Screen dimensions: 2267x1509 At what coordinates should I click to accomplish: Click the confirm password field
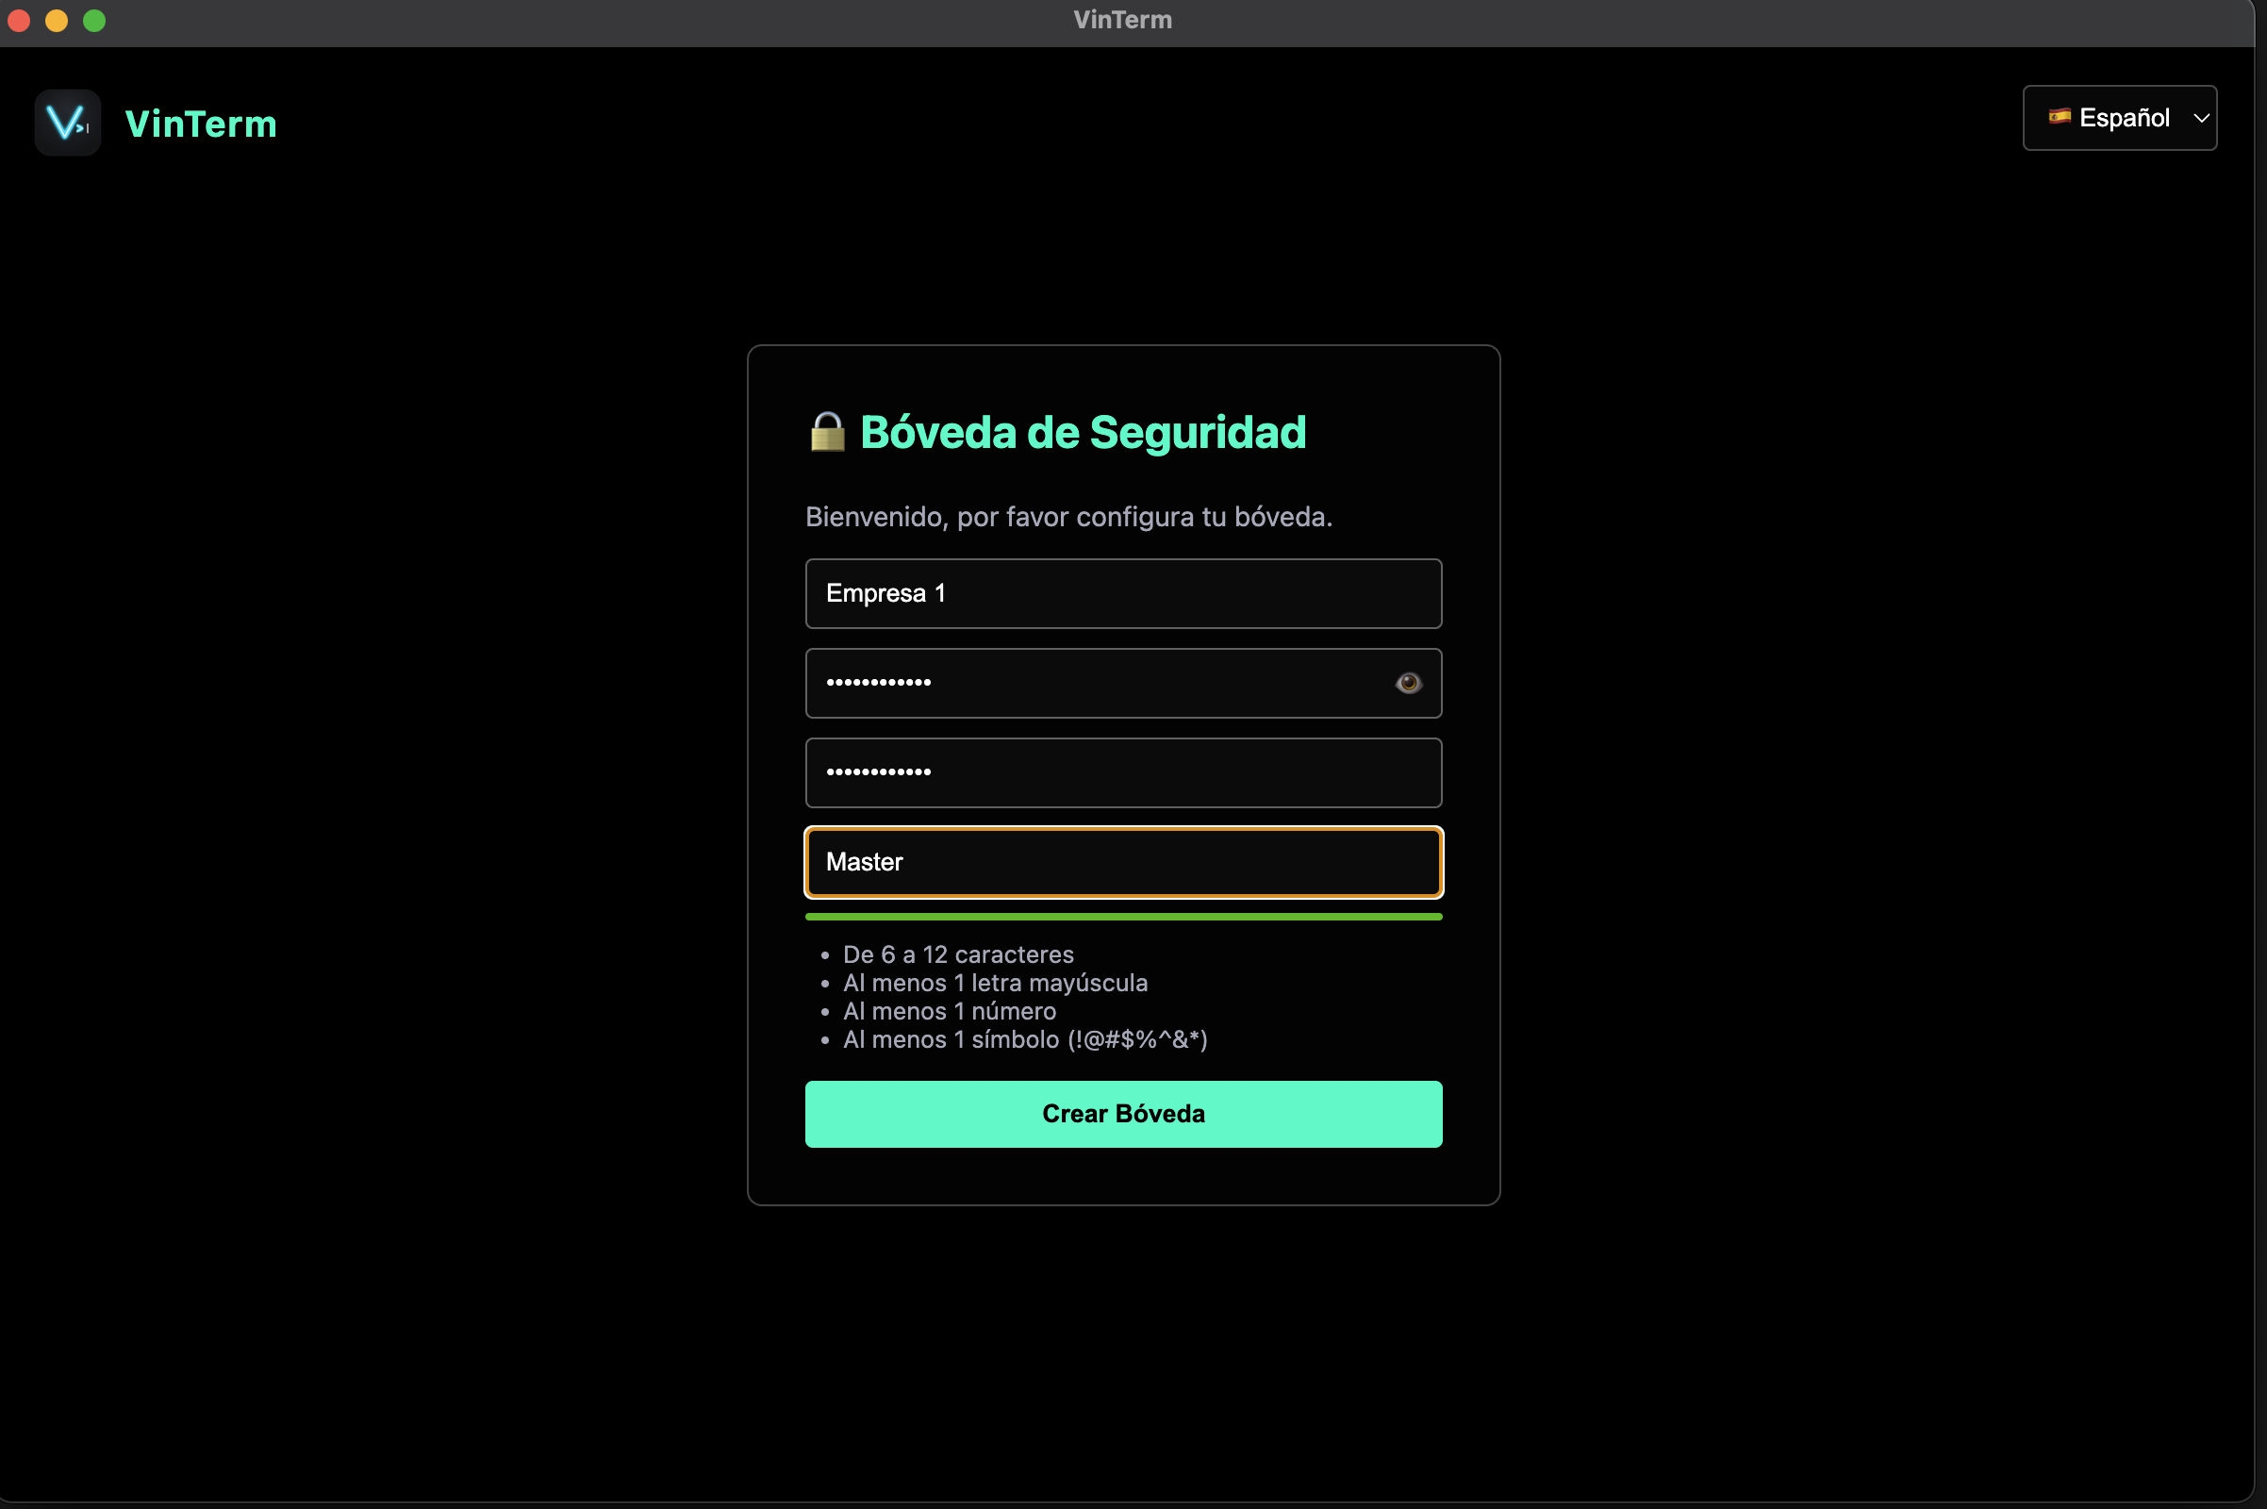point(1123,772)
